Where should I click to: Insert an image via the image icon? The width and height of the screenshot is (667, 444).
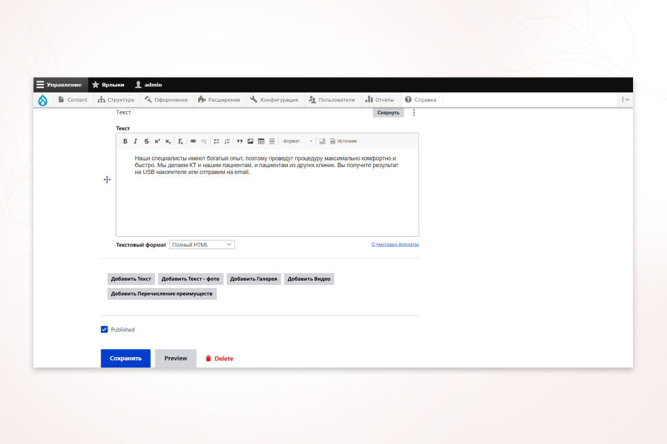(250, 141)
